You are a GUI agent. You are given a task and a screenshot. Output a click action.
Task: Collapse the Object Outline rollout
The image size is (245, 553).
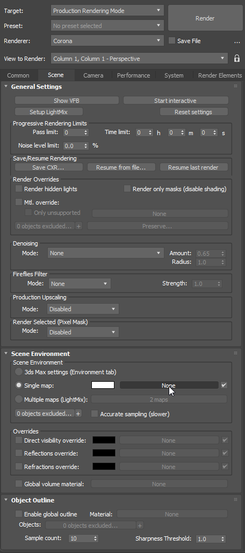(6, 500)
